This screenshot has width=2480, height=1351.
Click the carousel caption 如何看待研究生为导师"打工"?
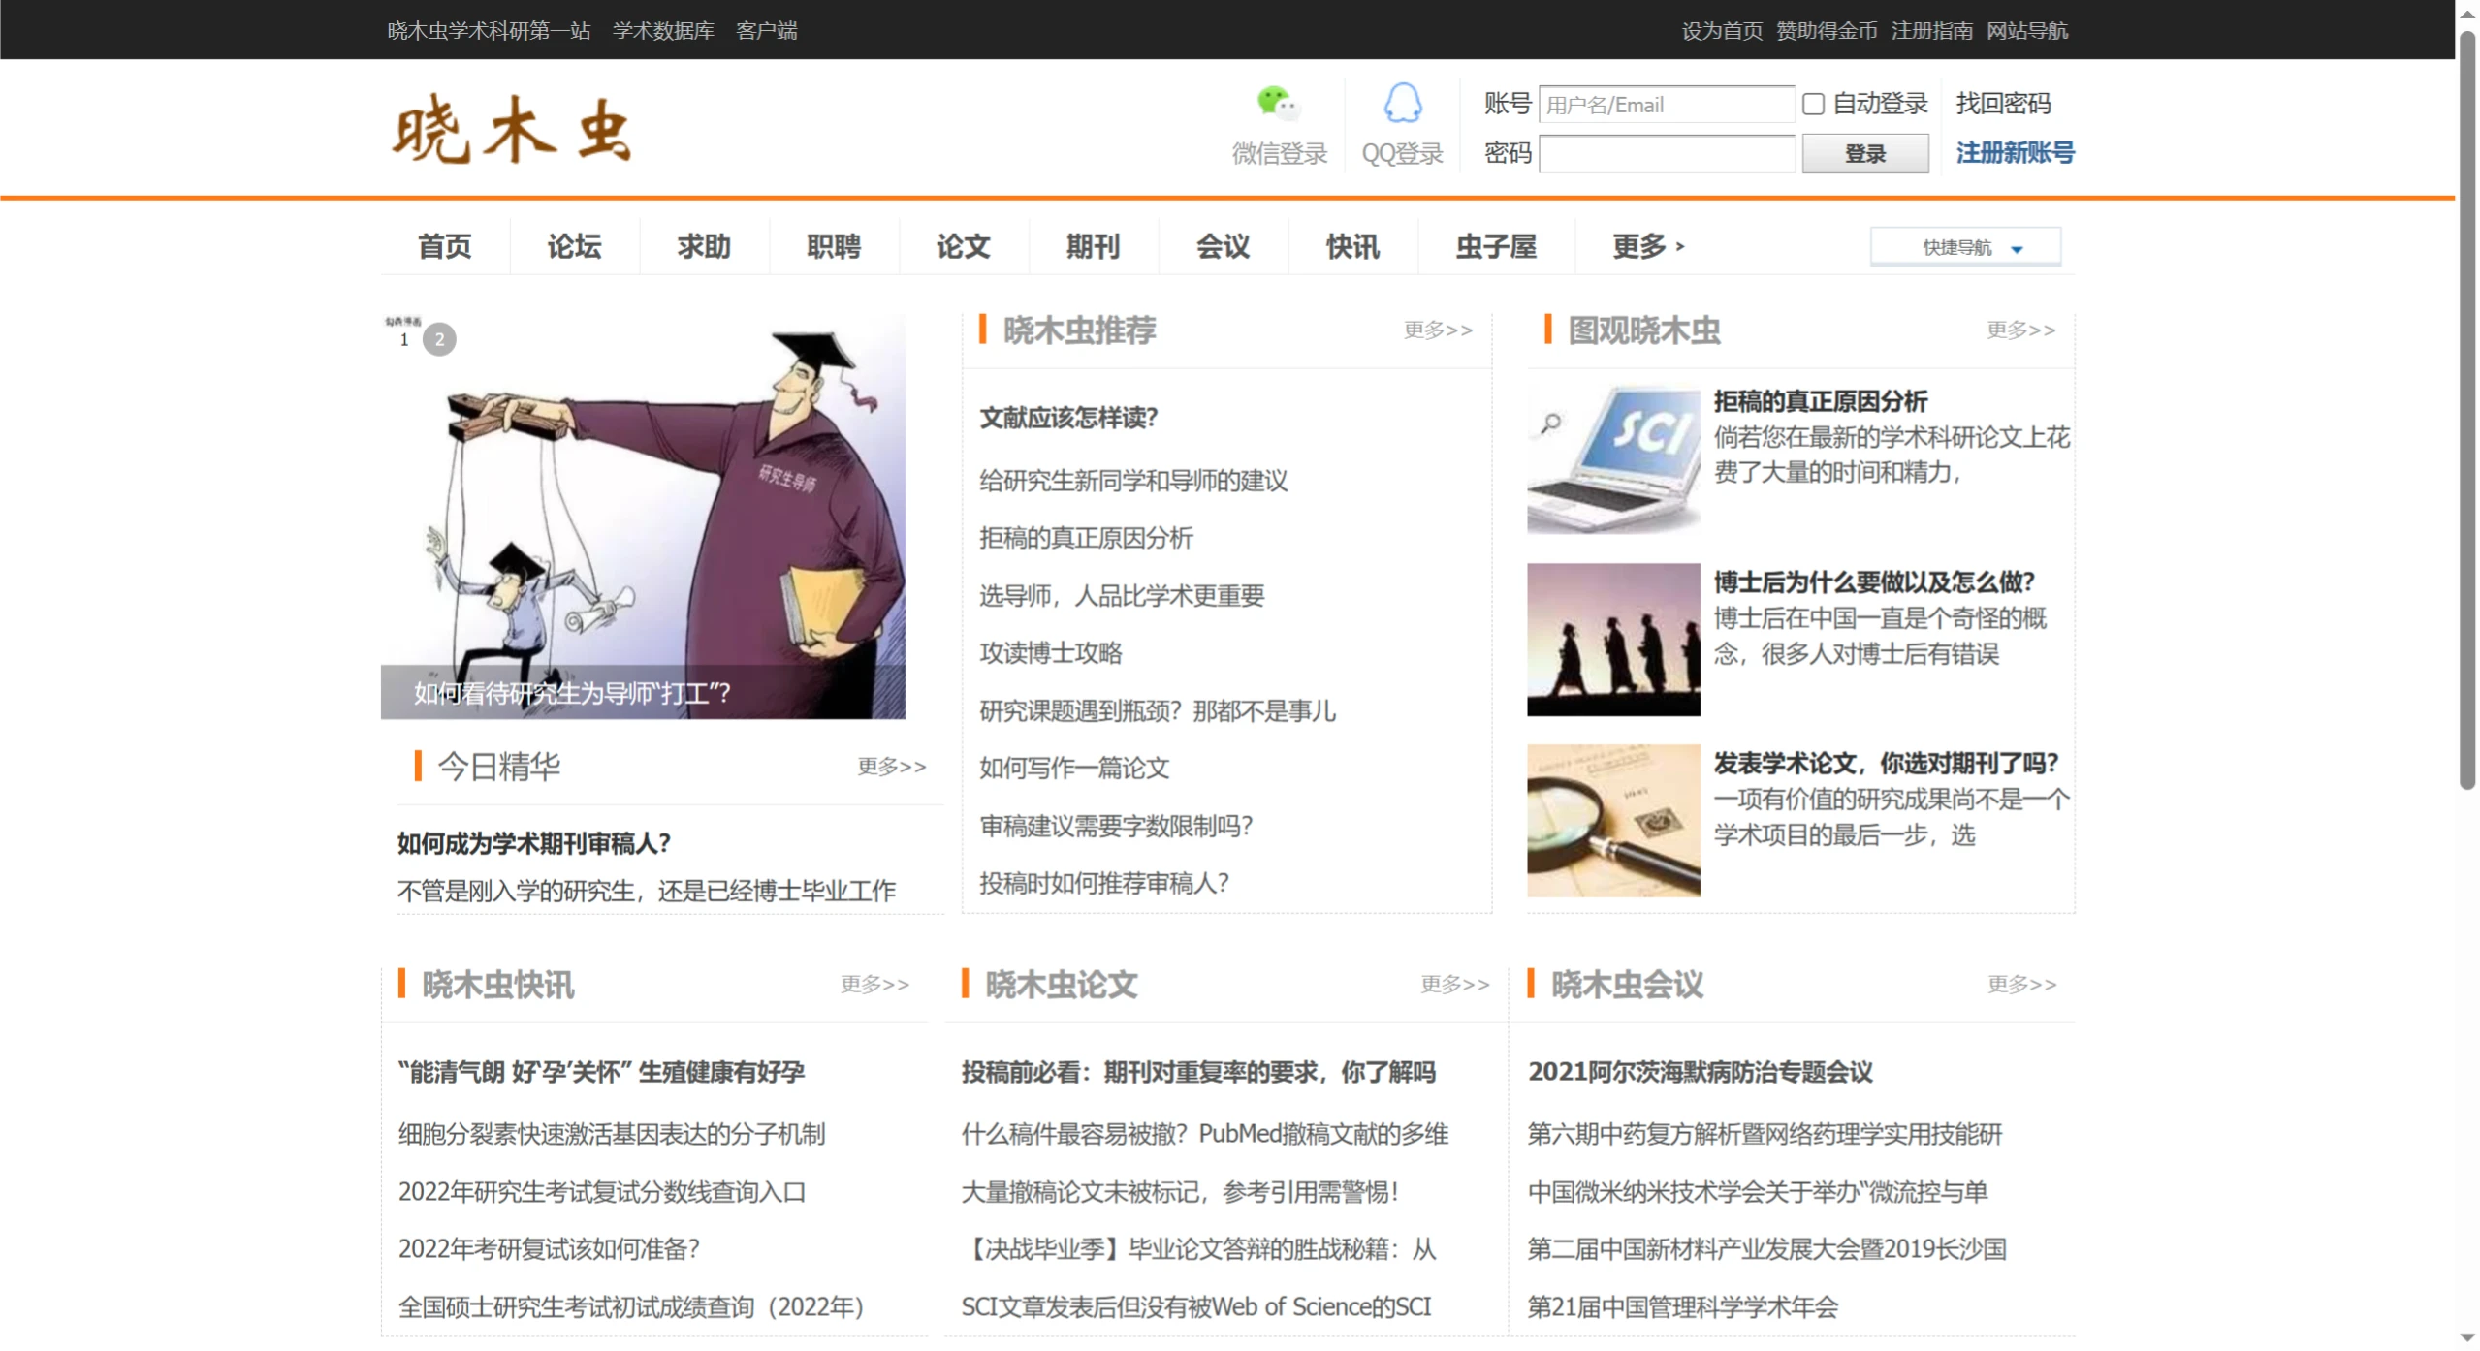572,693
